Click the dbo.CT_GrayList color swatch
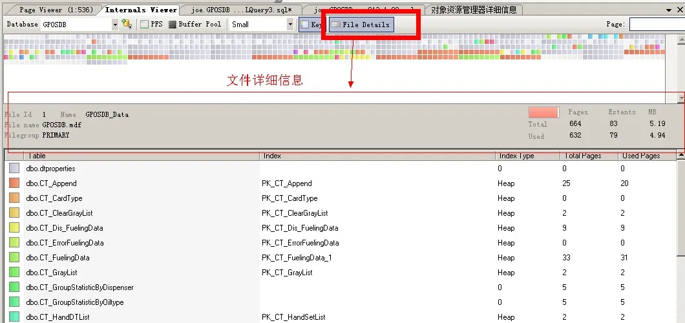This screenshot has width=685, height=323. (14, 272)
